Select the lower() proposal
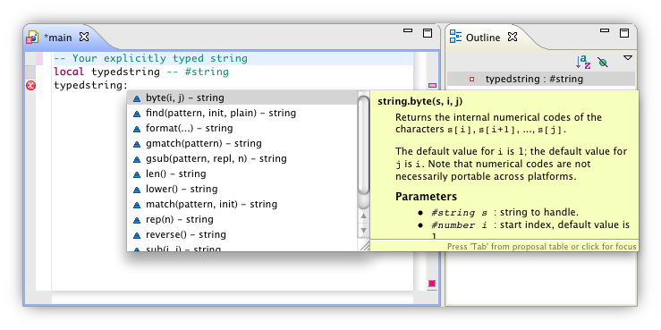The width and height of the screenshot is (661, 330). 242,189
